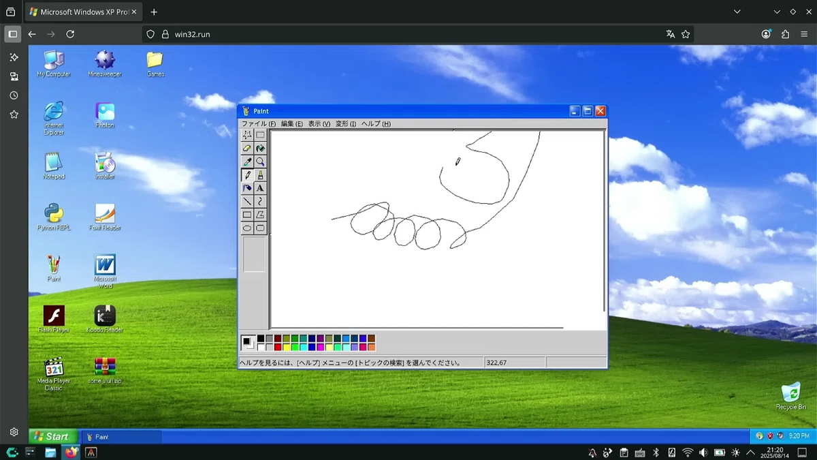
Task: Open a new browser tab
Action: (x=154, y=12)
